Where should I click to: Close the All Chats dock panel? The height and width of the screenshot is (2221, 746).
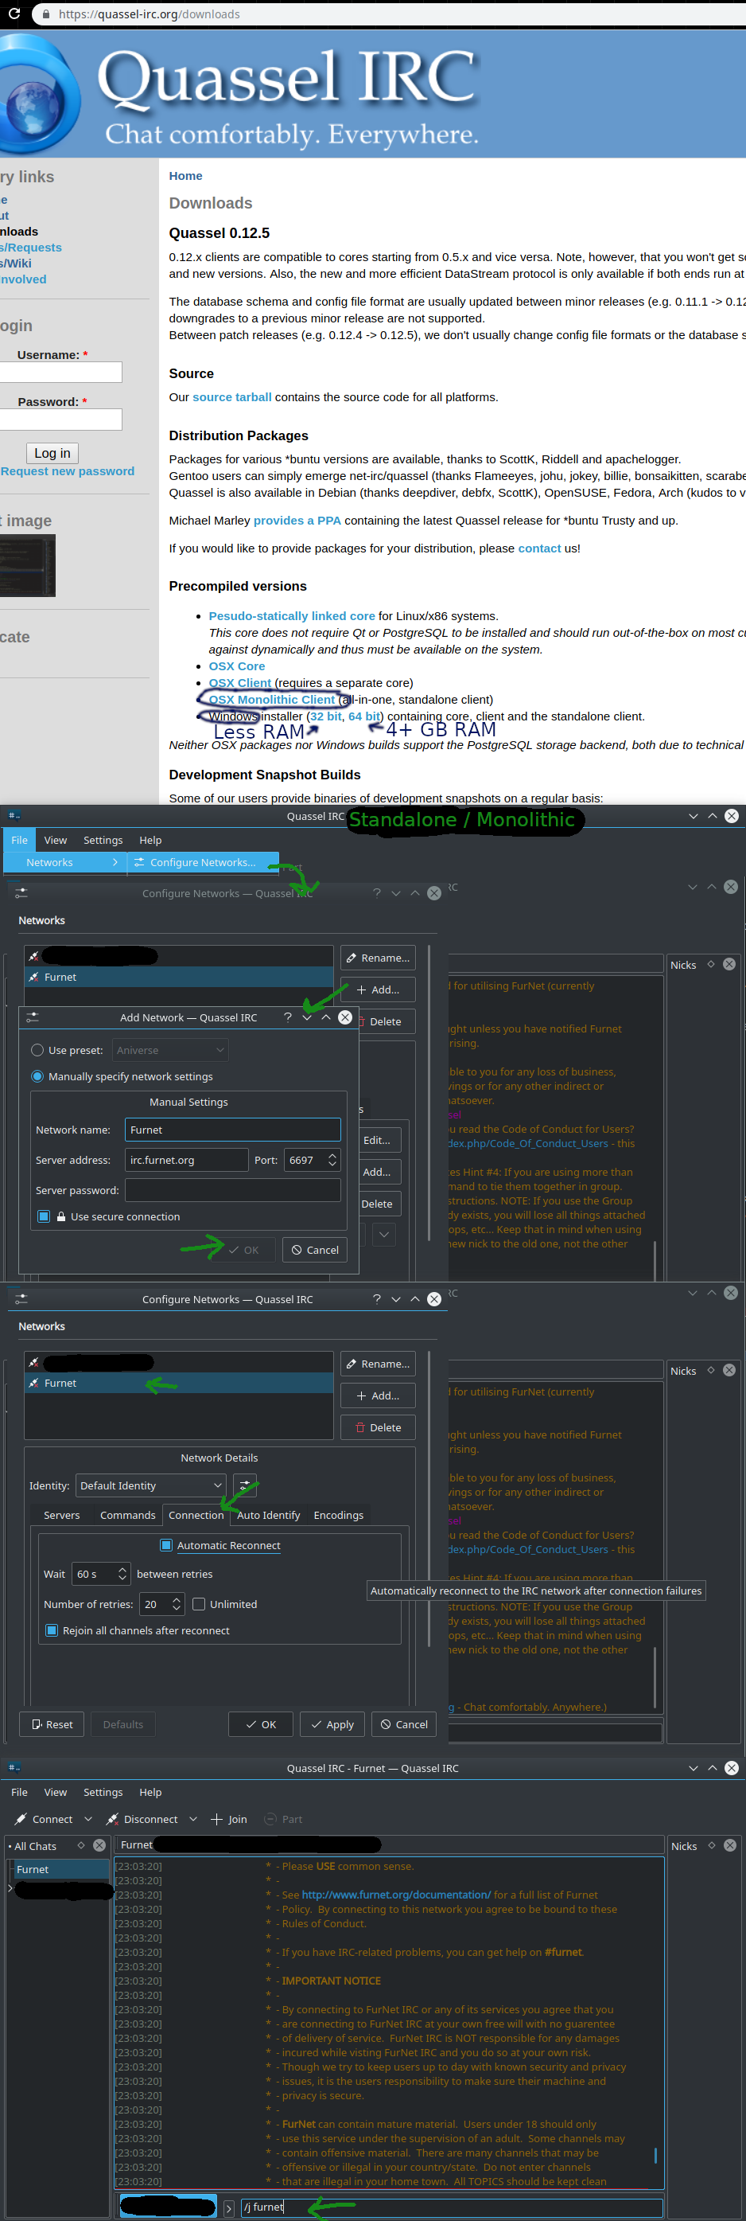pyautogui.click(x=99, y=1845)
